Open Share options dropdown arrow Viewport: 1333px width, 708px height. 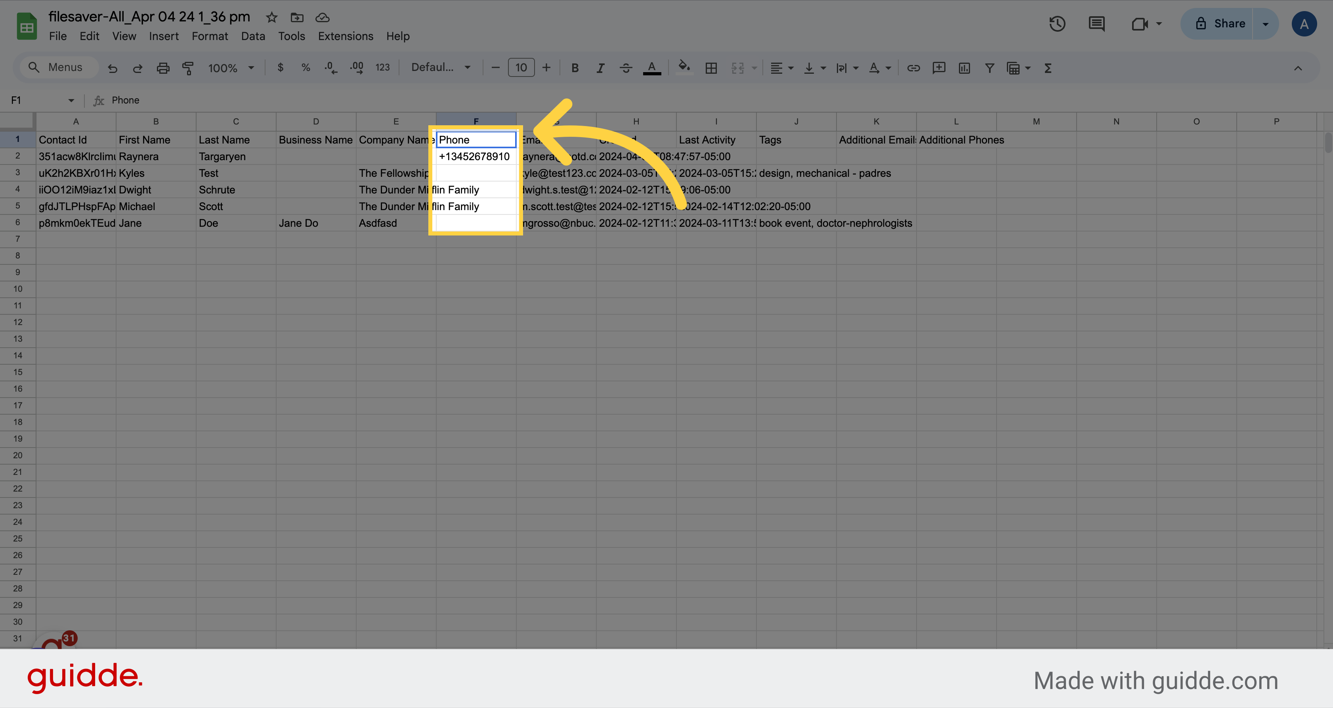tap(1265, 24)
